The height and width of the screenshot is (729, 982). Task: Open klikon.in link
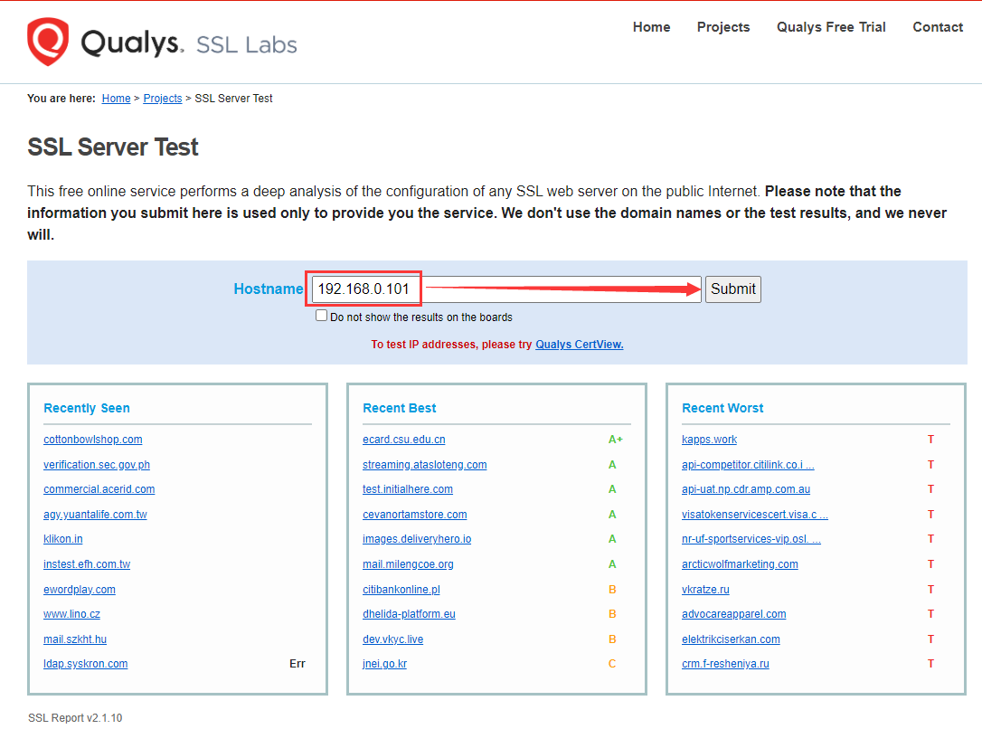click(63, 538)
